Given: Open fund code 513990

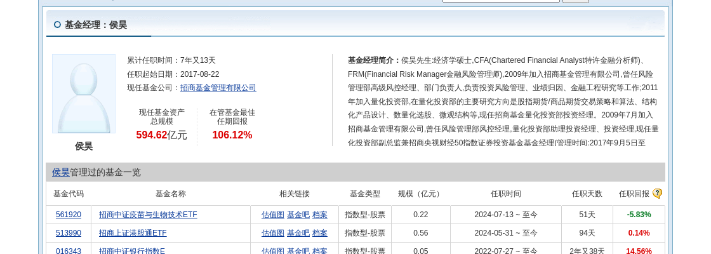Looking at the screenshot, I should [69, 233].
